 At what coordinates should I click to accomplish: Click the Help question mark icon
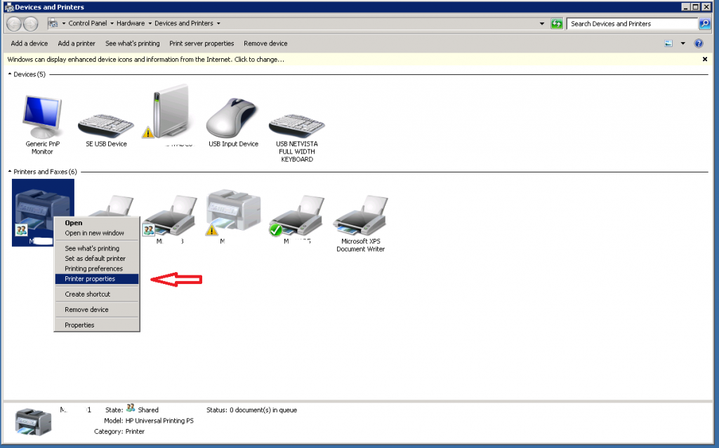pyautogui.click(x=698, y=43)
